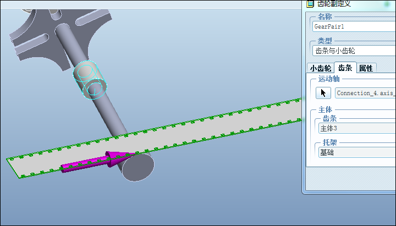The height and width of the screenshot is (226, 396).
Task: Edit the GearPair1 name field
Action: point(354,26)
